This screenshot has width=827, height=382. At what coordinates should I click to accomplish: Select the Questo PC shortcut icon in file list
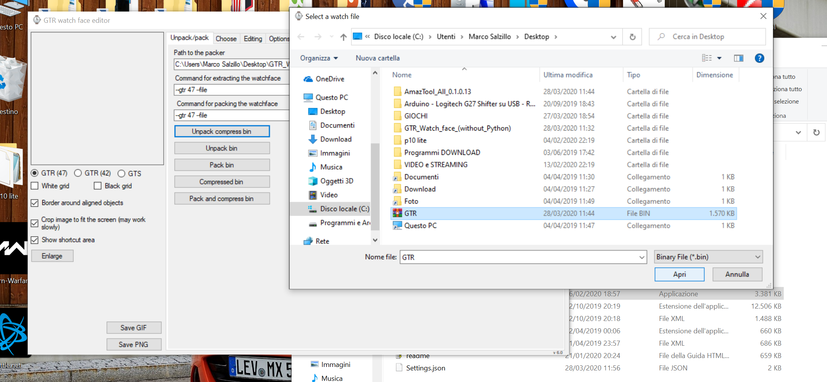[397, 226]
